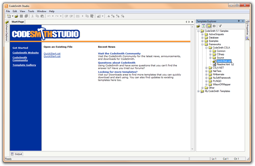Expand the Database folder
This screenshot has width=255, height=166.
202,38
